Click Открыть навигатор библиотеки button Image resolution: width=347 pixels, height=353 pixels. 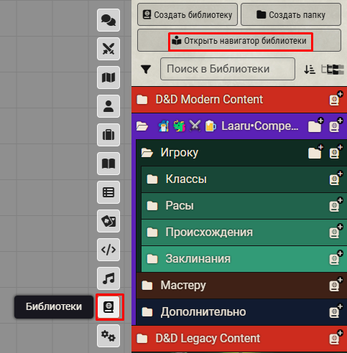click(239, 40)
